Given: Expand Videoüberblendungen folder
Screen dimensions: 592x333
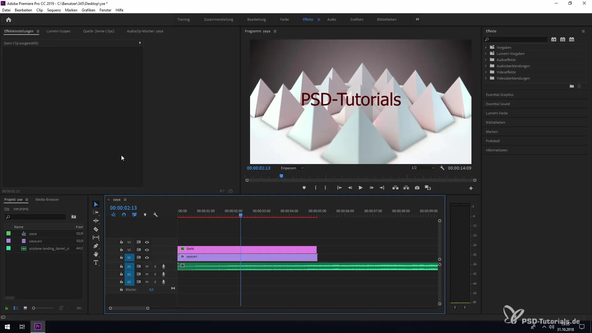Looking at the screenshot, I should pos(486,78).
